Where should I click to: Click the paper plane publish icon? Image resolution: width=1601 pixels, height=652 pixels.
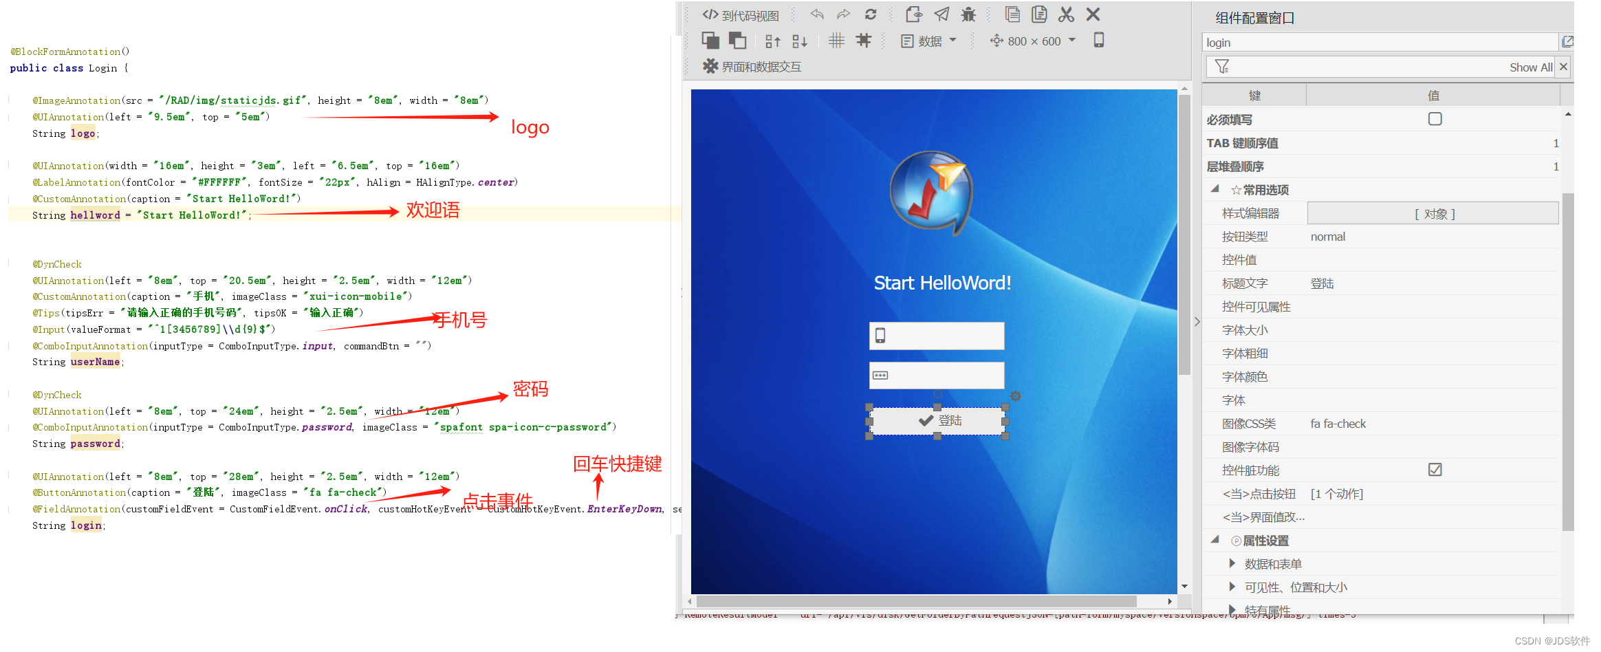pyautogui.click(x=941, y=14)
